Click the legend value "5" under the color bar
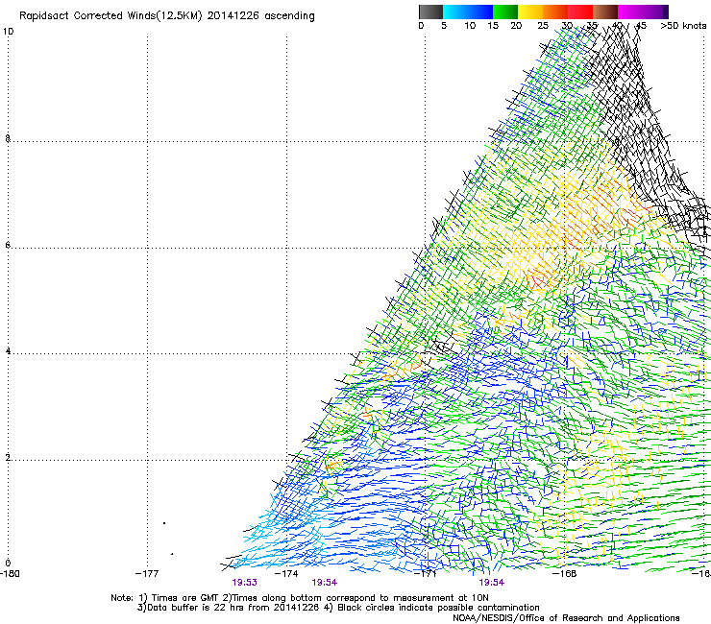Viewport: 711px width, 624px height. point(444,26)
